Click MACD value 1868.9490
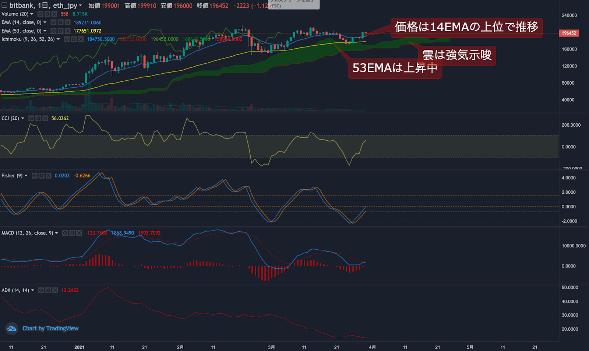The image size is (589, 351). 123,233
